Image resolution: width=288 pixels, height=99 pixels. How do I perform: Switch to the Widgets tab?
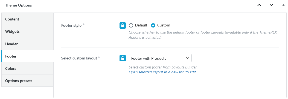[28, 31]
